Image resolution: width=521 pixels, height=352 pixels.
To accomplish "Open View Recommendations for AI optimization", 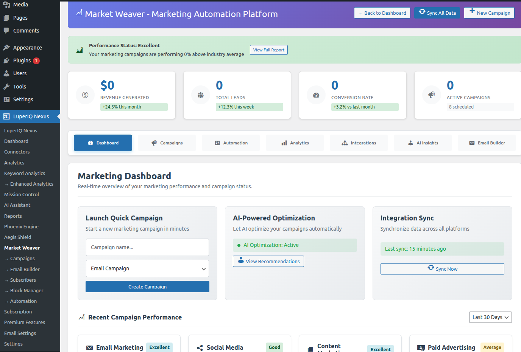I will pyautogui.click(x=268, y=261).
